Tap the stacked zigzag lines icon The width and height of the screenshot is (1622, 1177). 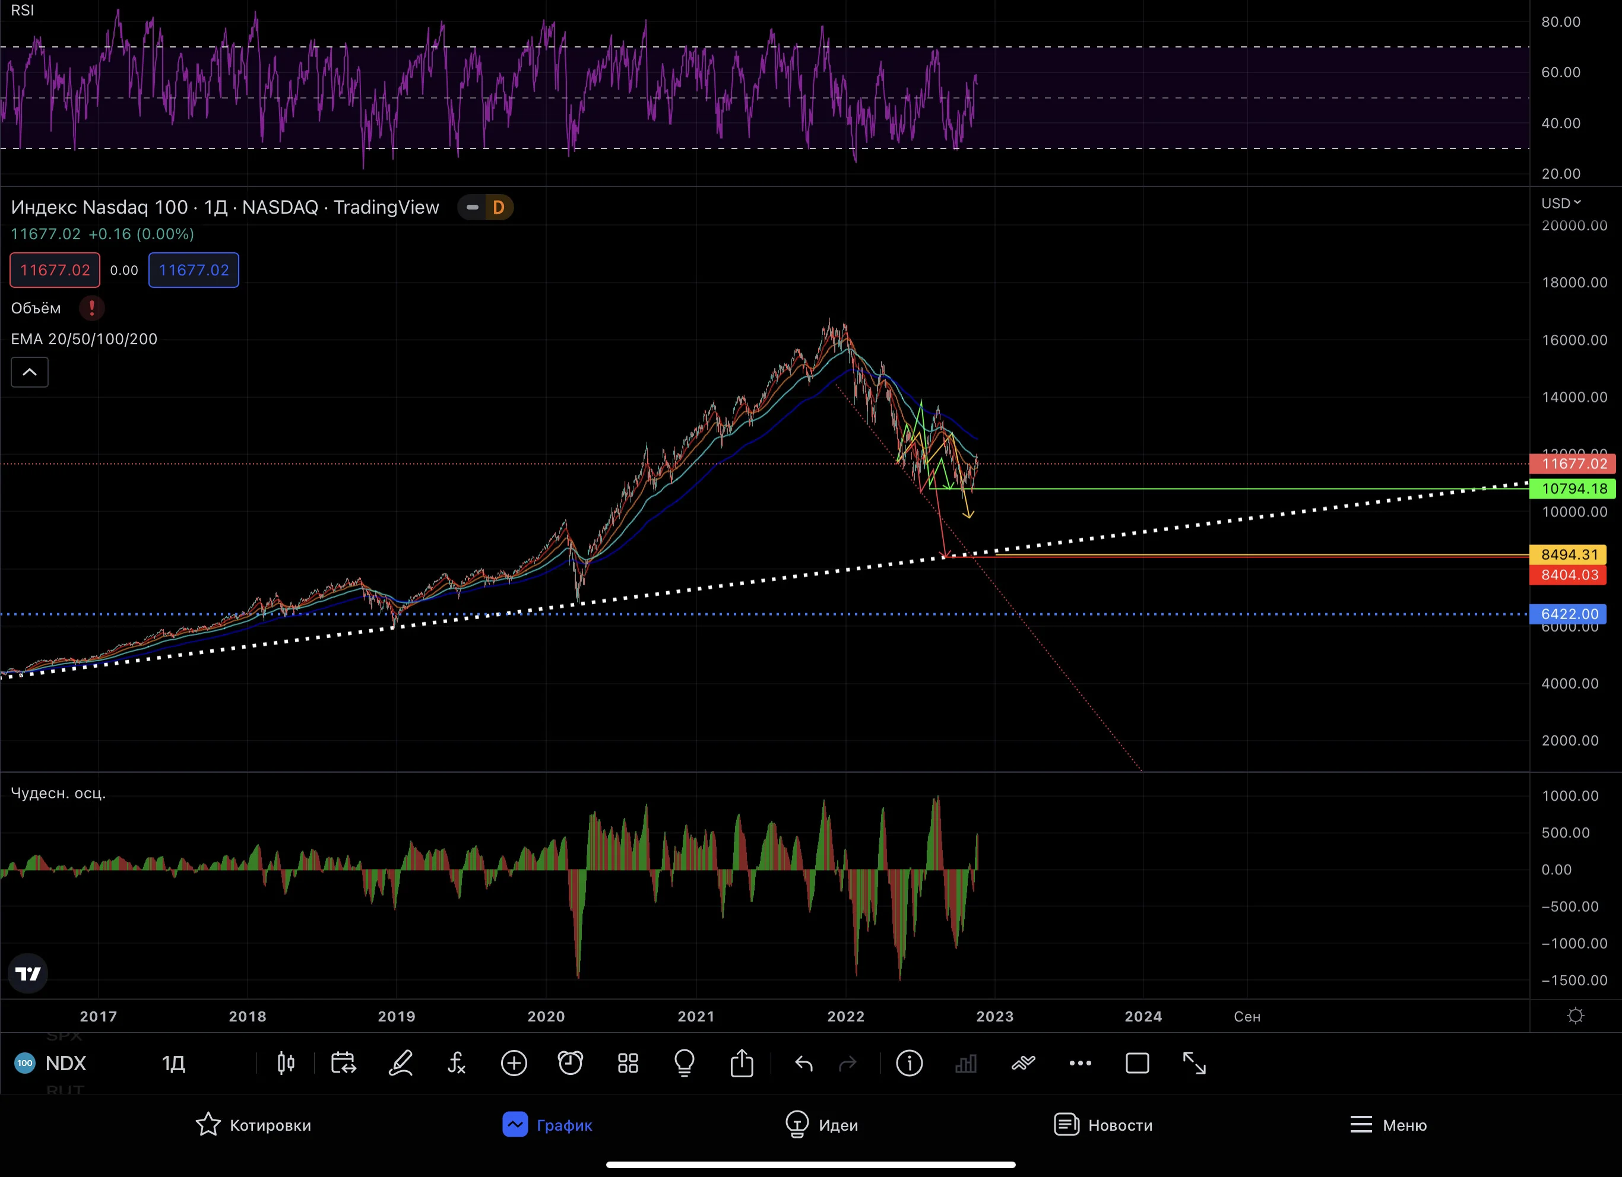(1024, 1063)
